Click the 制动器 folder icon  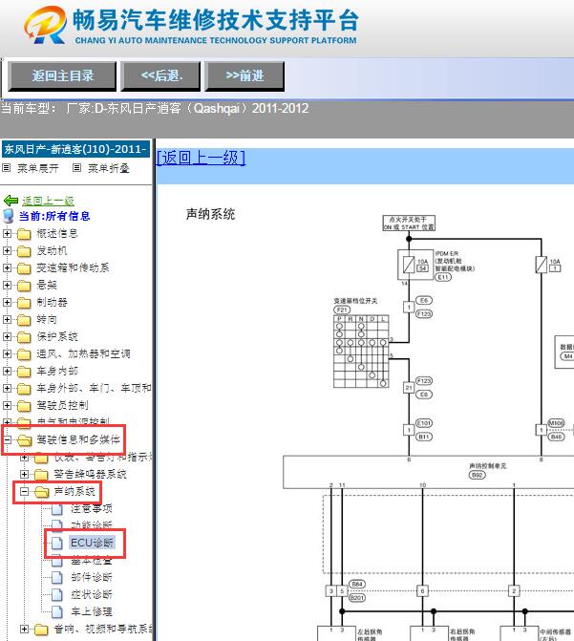pos(24,303)
